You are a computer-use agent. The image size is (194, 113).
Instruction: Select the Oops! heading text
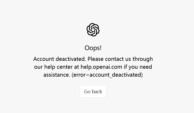tap(93, 48)
